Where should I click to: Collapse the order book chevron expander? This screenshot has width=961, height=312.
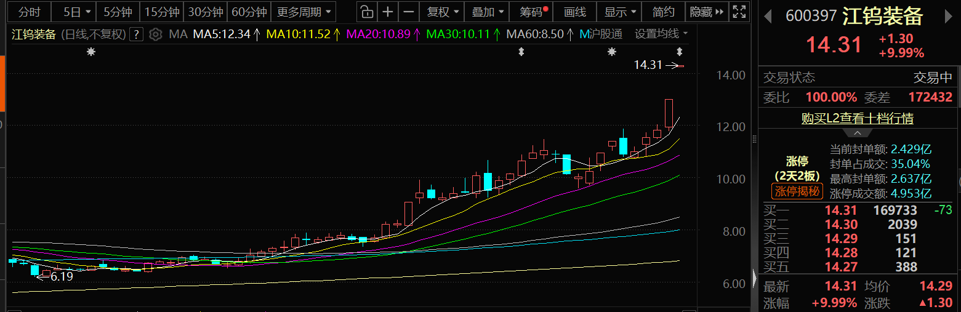(856, 133)
